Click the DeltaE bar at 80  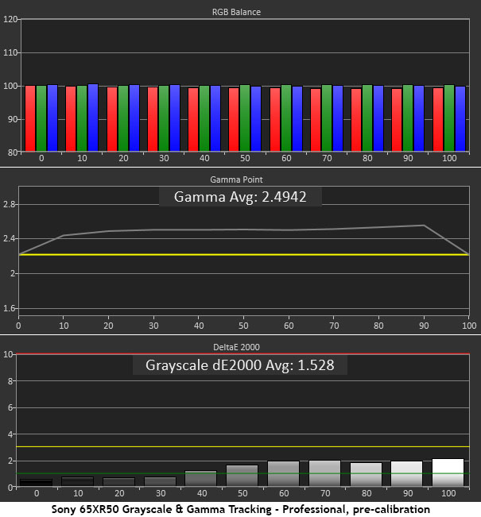click(x=366, y=474)
